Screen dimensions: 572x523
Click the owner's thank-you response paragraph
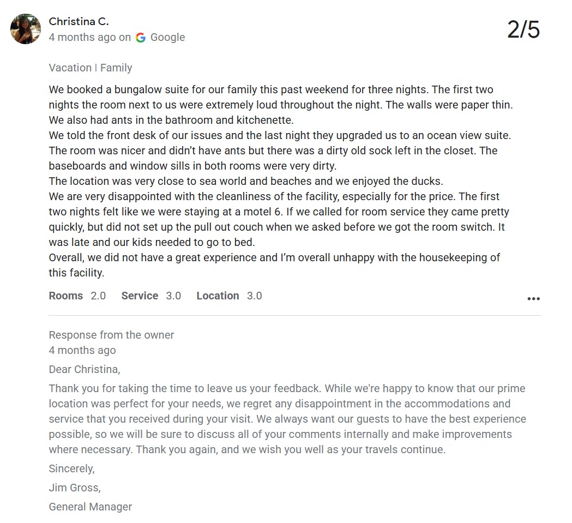tap(287, 419)
